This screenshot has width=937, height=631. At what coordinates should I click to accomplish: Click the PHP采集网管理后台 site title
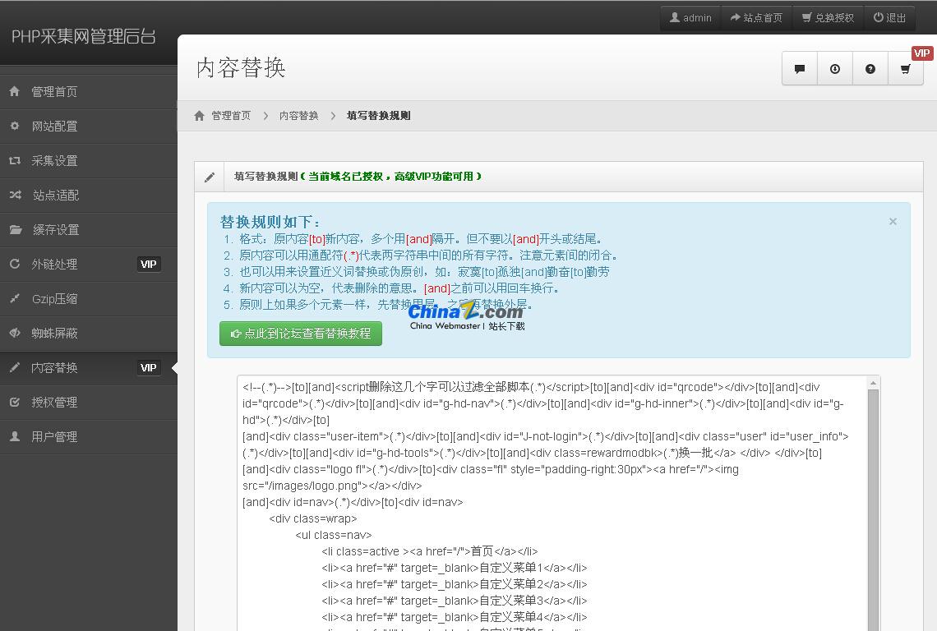[84, 36]
